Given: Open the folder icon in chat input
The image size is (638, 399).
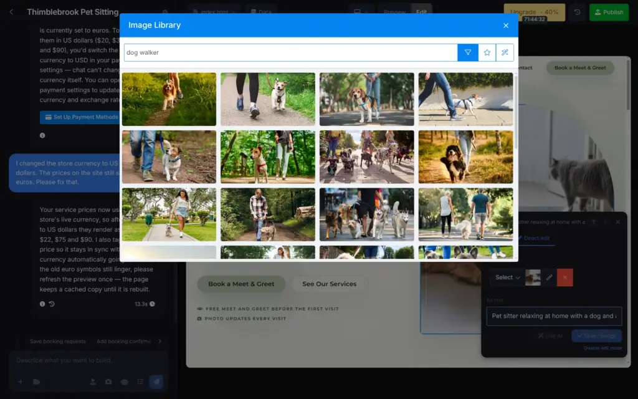Looking at the screenshot, I should click(x=36, y=382).
